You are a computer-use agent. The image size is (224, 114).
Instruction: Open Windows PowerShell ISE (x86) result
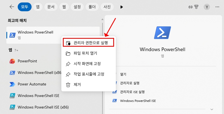tap(39, 107)
